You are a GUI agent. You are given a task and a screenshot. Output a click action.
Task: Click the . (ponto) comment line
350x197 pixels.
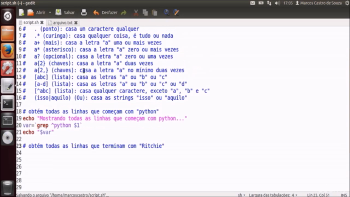tap(81, 29)
